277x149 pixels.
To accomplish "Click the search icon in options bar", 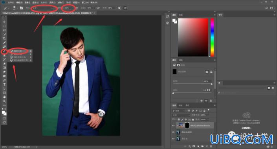I will (266, 8).
